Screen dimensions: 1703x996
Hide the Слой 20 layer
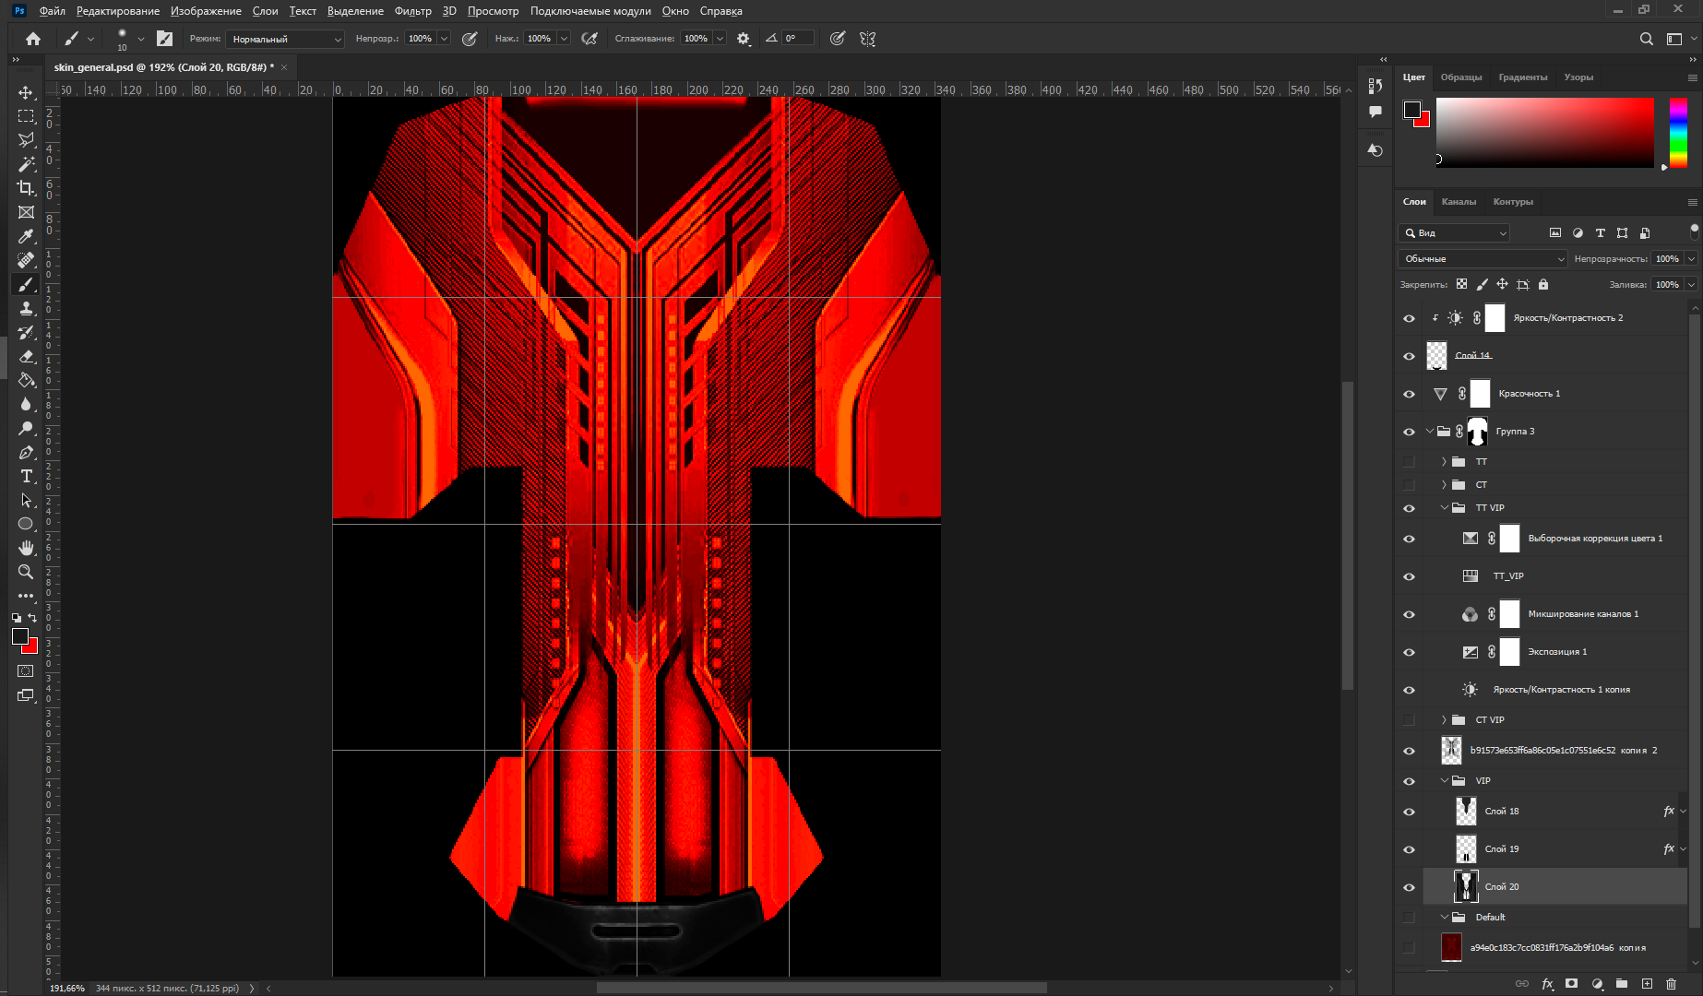(1409, 887)
